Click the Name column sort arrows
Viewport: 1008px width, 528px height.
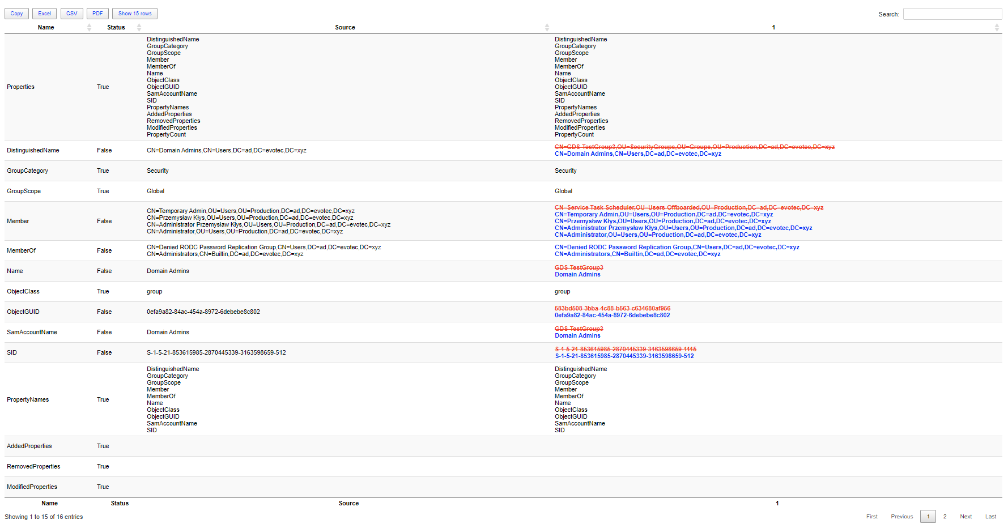89,27
